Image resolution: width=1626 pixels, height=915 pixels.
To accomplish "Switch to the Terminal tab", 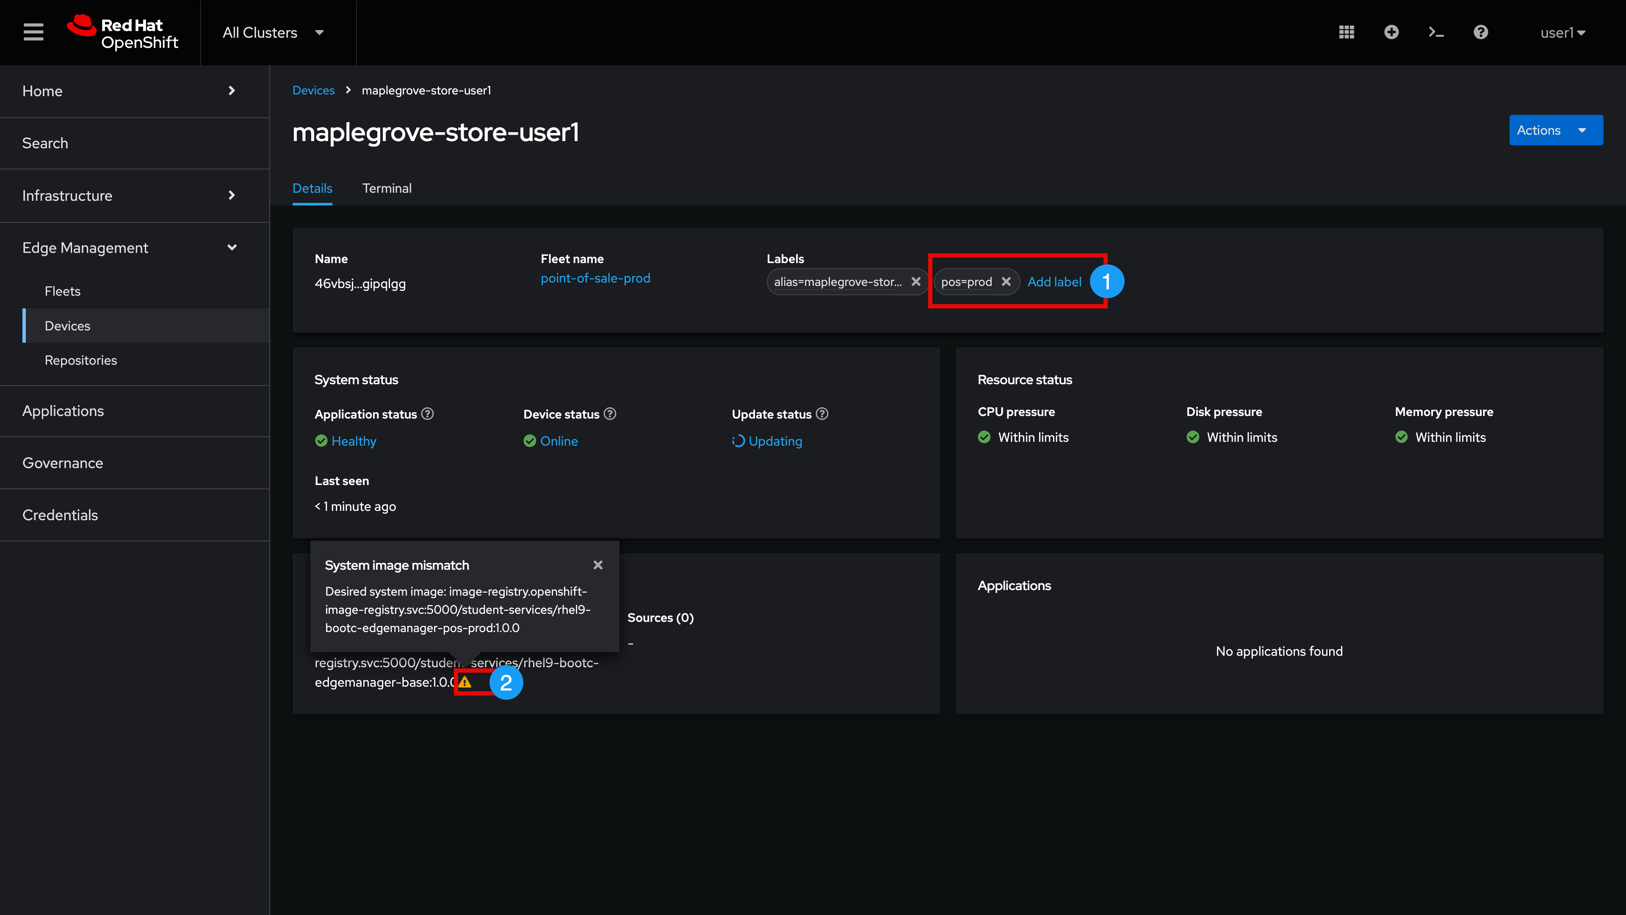I will (386, 188).
